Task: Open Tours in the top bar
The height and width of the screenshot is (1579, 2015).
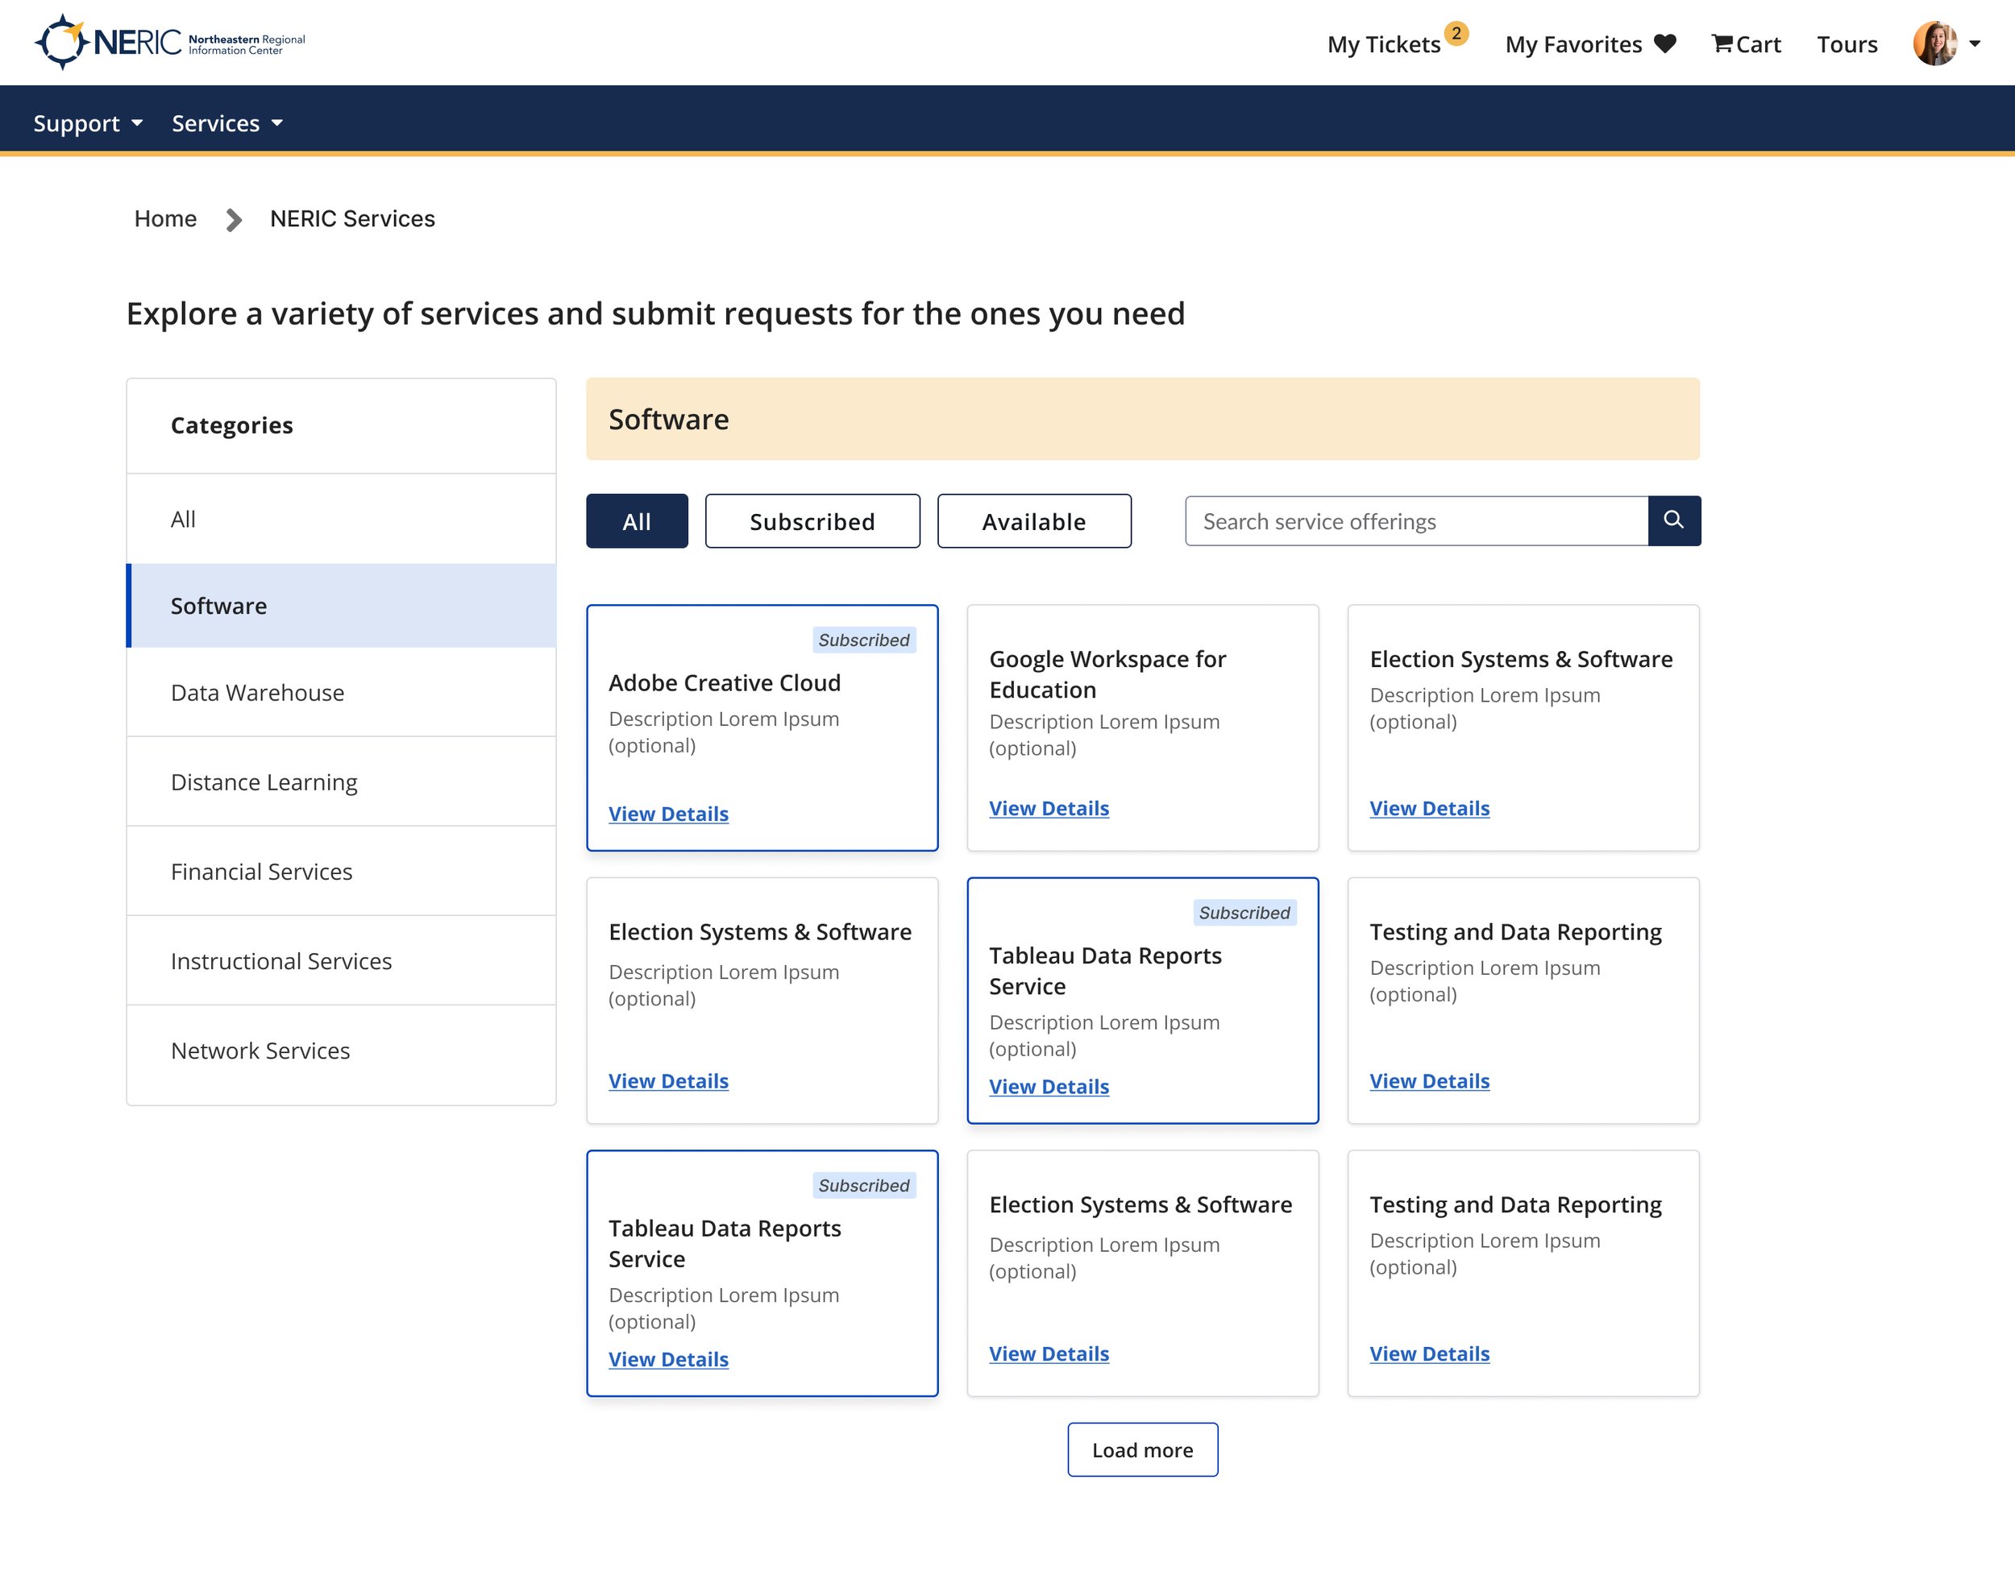Action: pyautogui.click(x=1847, y=44)
